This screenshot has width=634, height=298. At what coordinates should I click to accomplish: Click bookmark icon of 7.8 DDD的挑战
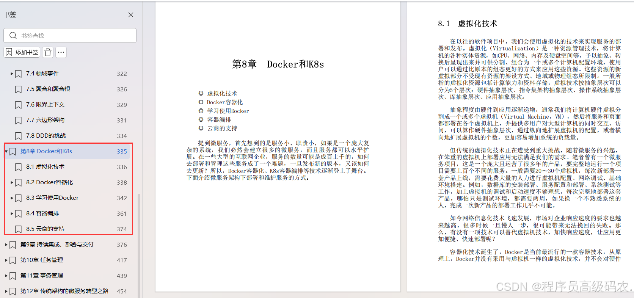point(18,136)
